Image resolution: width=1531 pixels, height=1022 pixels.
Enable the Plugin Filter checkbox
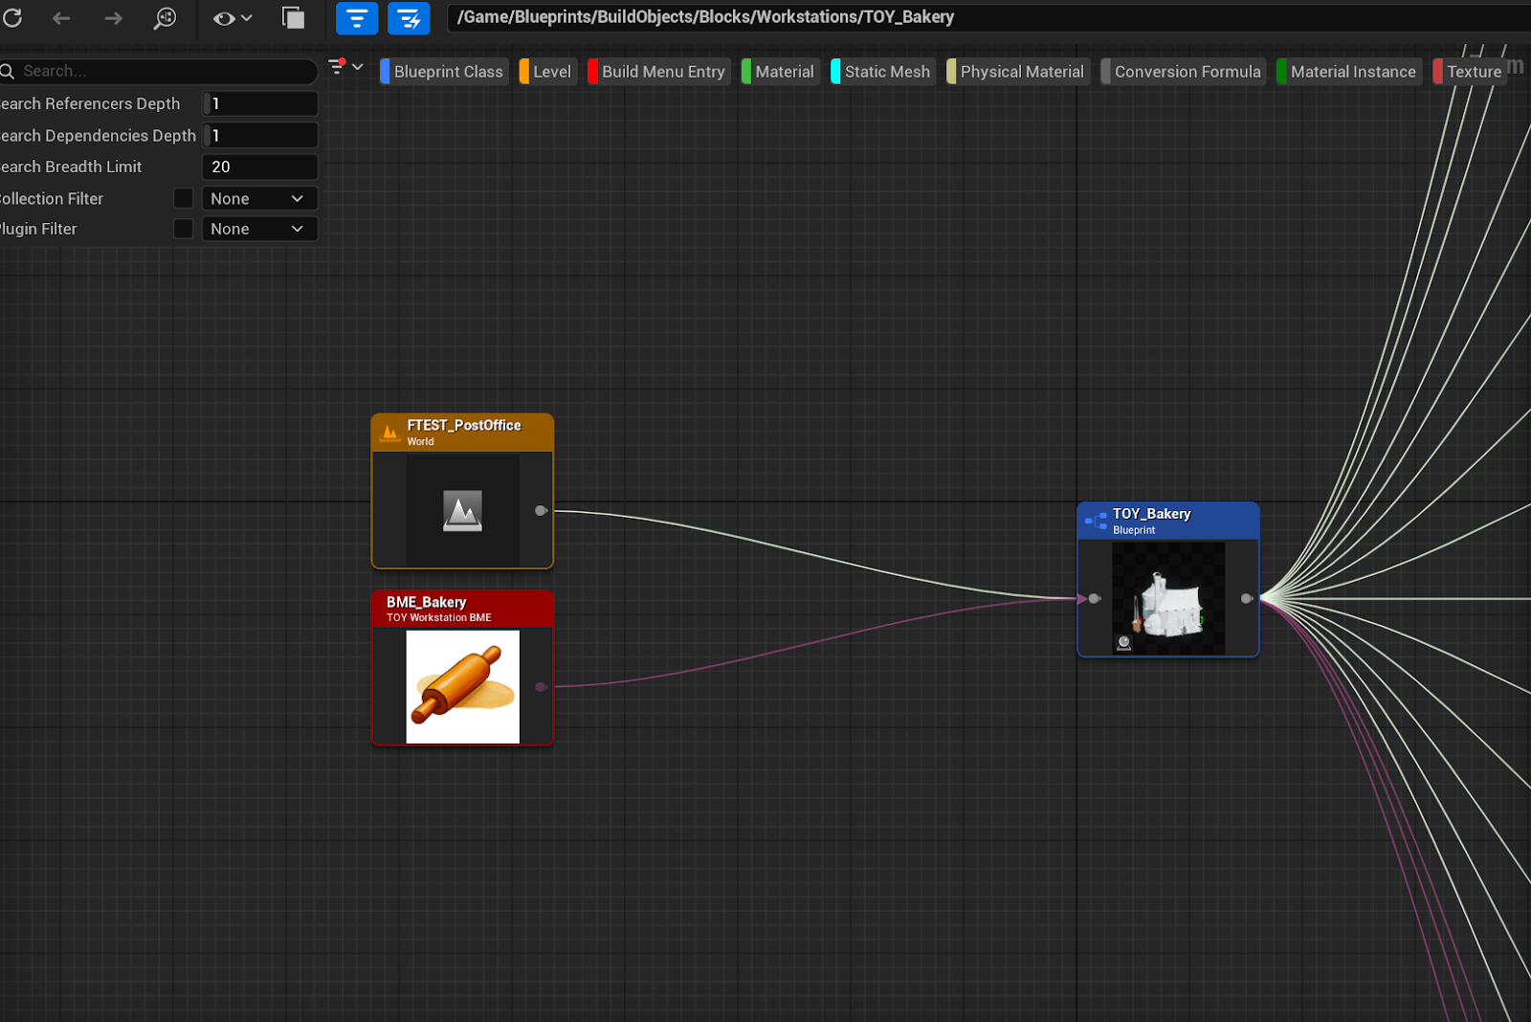pos(184,229)
